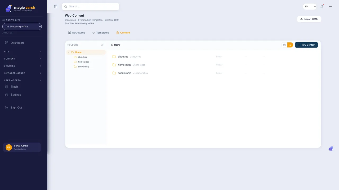Expand the CONTENT section in the sidebar
Viewport: 339px width, 190px height.
pyautogui.click(x=22, y=59)
